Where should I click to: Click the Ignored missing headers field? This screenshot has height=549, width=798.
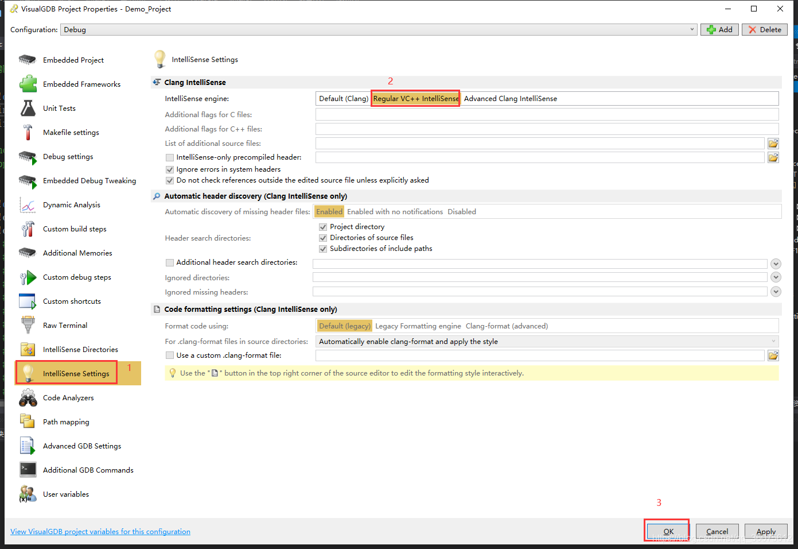click(x=540, y=292)
